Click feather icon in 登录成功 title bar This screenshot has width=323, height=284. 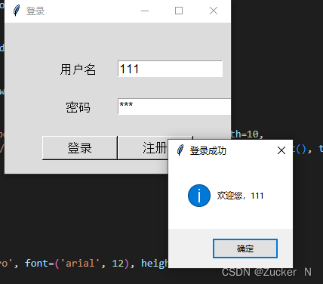180,150
